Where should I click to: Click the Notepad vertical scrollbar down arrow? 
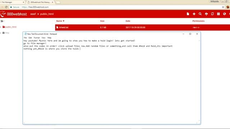click(x=199, y=121)
